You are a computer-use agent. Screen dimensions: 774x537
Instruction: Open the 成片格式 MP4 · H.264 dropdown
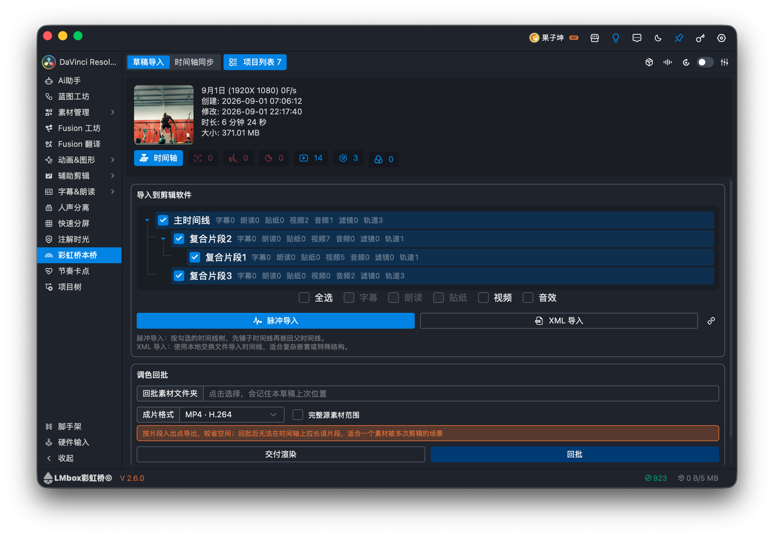pyautogui.click(x=232, y=414)
